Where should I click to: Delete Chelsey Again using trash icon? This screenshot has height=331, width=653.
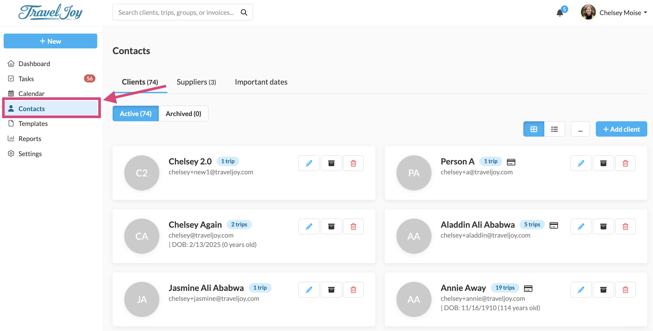coord(353,226)
